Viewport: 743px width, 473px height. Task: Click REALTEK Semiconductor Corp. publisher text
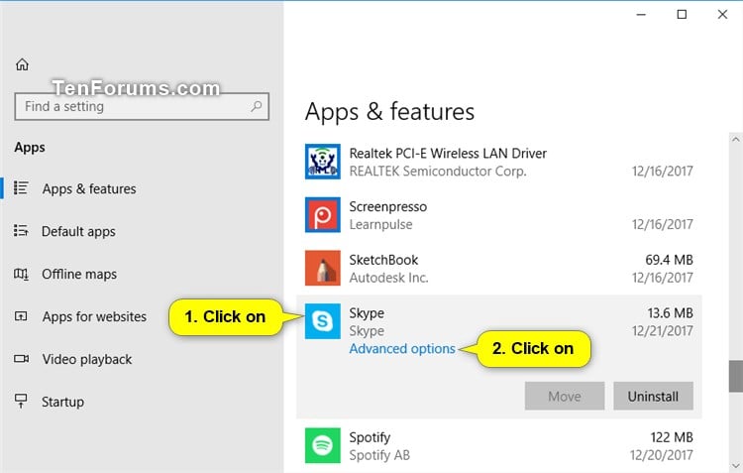[x=438, y=172]
